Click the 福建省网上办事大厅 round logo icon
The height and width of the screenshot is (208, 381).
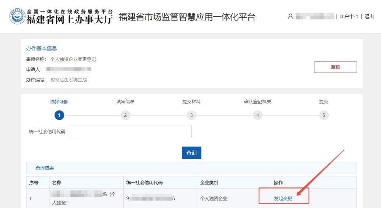point(17,17)
